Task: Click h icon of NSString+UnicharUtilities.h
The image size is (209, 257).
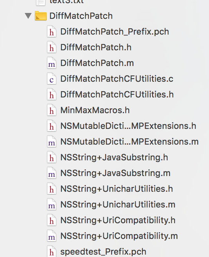Action: 52,189
